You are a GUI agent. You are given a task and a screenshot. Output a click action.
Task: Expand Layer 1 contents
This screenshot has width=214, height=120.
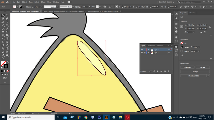coord(148,53)
